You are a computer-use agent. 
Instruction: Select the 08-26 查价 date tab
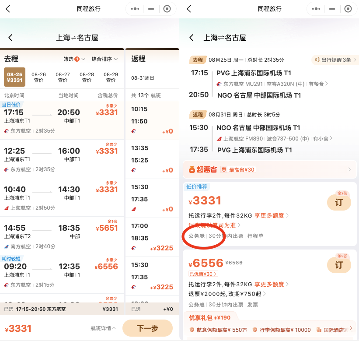[x=38, y=77]
